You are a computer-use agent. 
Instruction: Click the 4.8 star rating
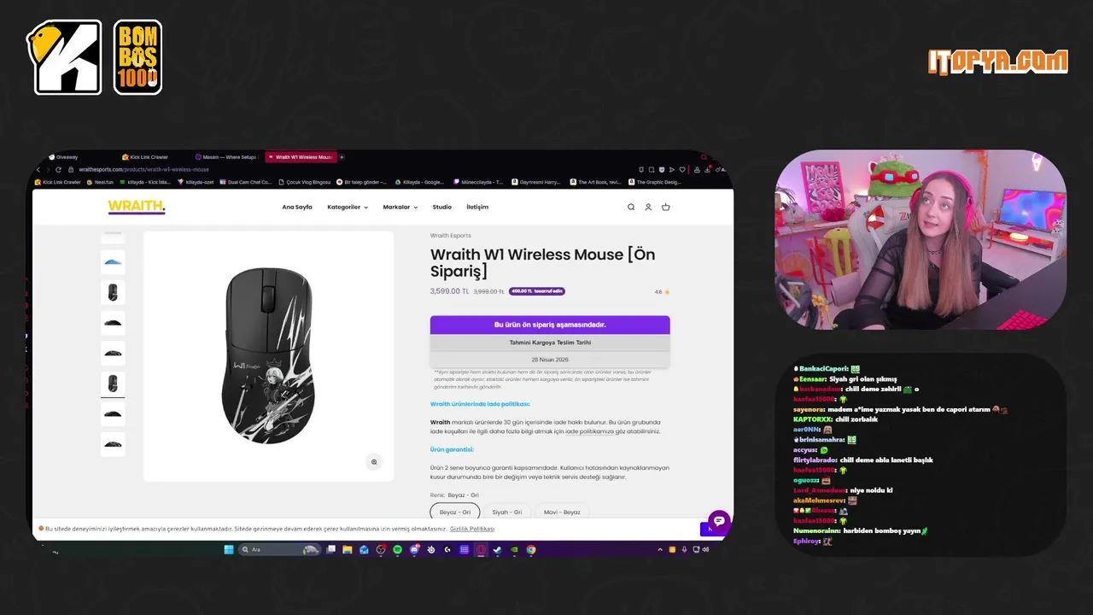[x=662, y=292]
